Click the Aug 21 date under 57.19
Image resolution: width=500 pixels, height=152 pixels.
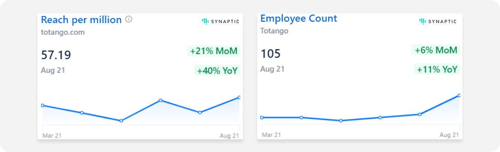pos(53,70)
